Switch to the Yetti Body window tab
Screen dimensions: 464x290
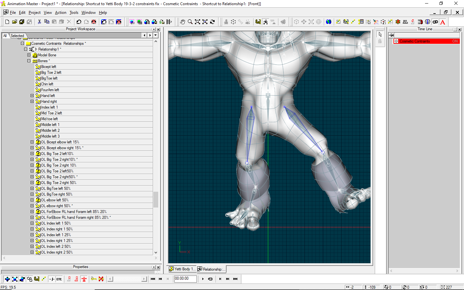point(182,269)
